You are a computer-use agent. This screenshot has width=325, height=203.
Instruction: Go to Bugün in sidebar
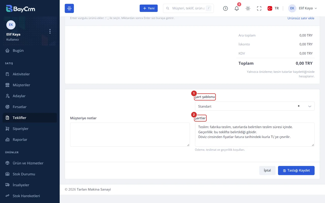pos(30,50)
